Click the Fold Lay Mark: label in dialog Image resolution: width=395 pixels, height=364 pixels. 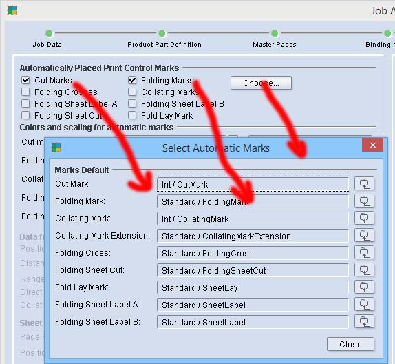(x=82, y=287)
